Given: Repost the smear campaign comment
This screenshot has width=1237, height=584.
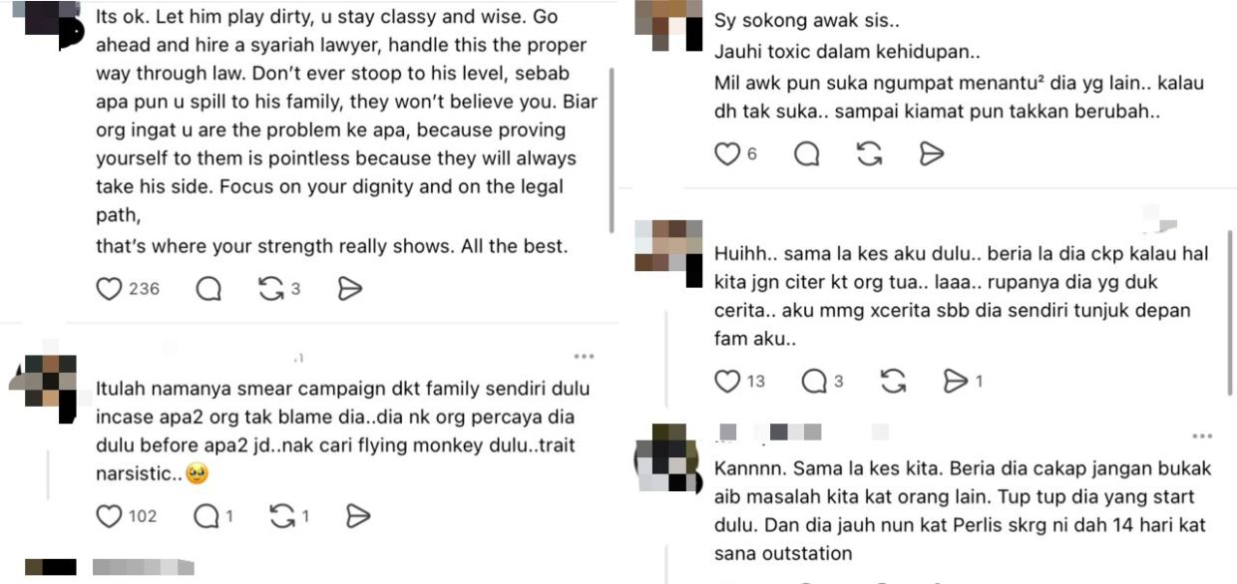Looking at the screenshot, I should (x=283, y=516).
